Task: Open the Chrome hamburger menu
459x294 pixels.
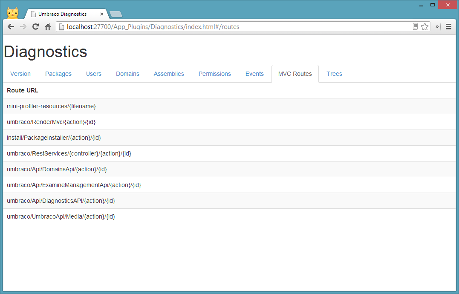Action: [448, 26]
